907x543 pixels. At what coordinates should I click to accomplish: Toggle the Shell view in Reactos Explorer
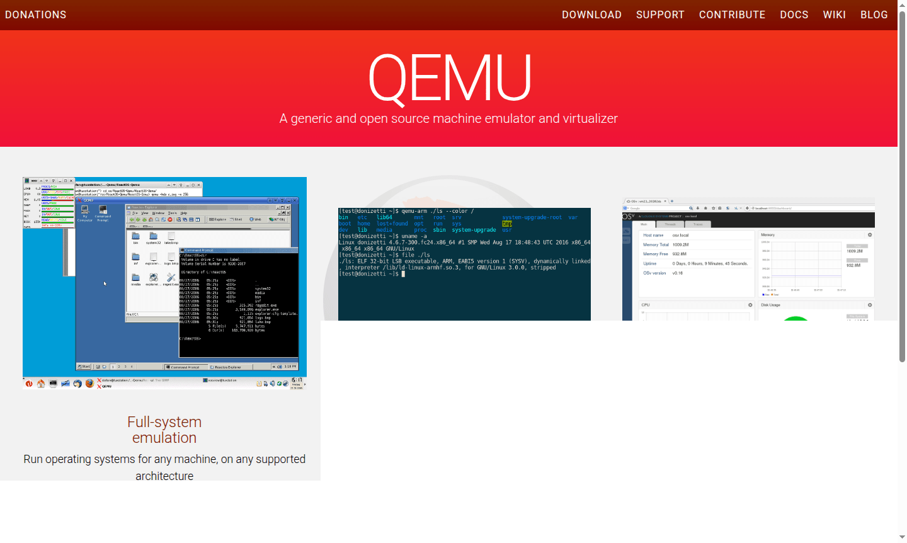coord(234,219)
